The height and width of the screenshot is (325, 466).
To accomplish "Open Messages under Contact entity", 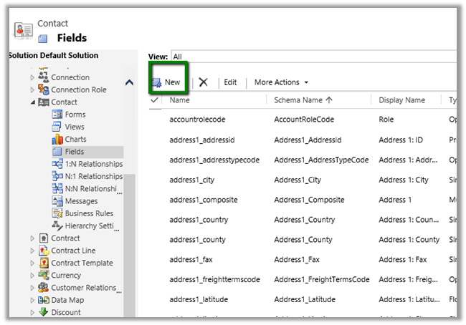I will click(x=81, y=201).
